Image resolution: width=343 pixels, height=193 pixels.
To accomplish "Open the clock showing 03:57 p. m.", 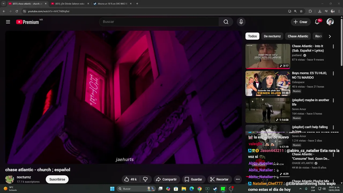I will pyautogui.click(x=334, y=189).
